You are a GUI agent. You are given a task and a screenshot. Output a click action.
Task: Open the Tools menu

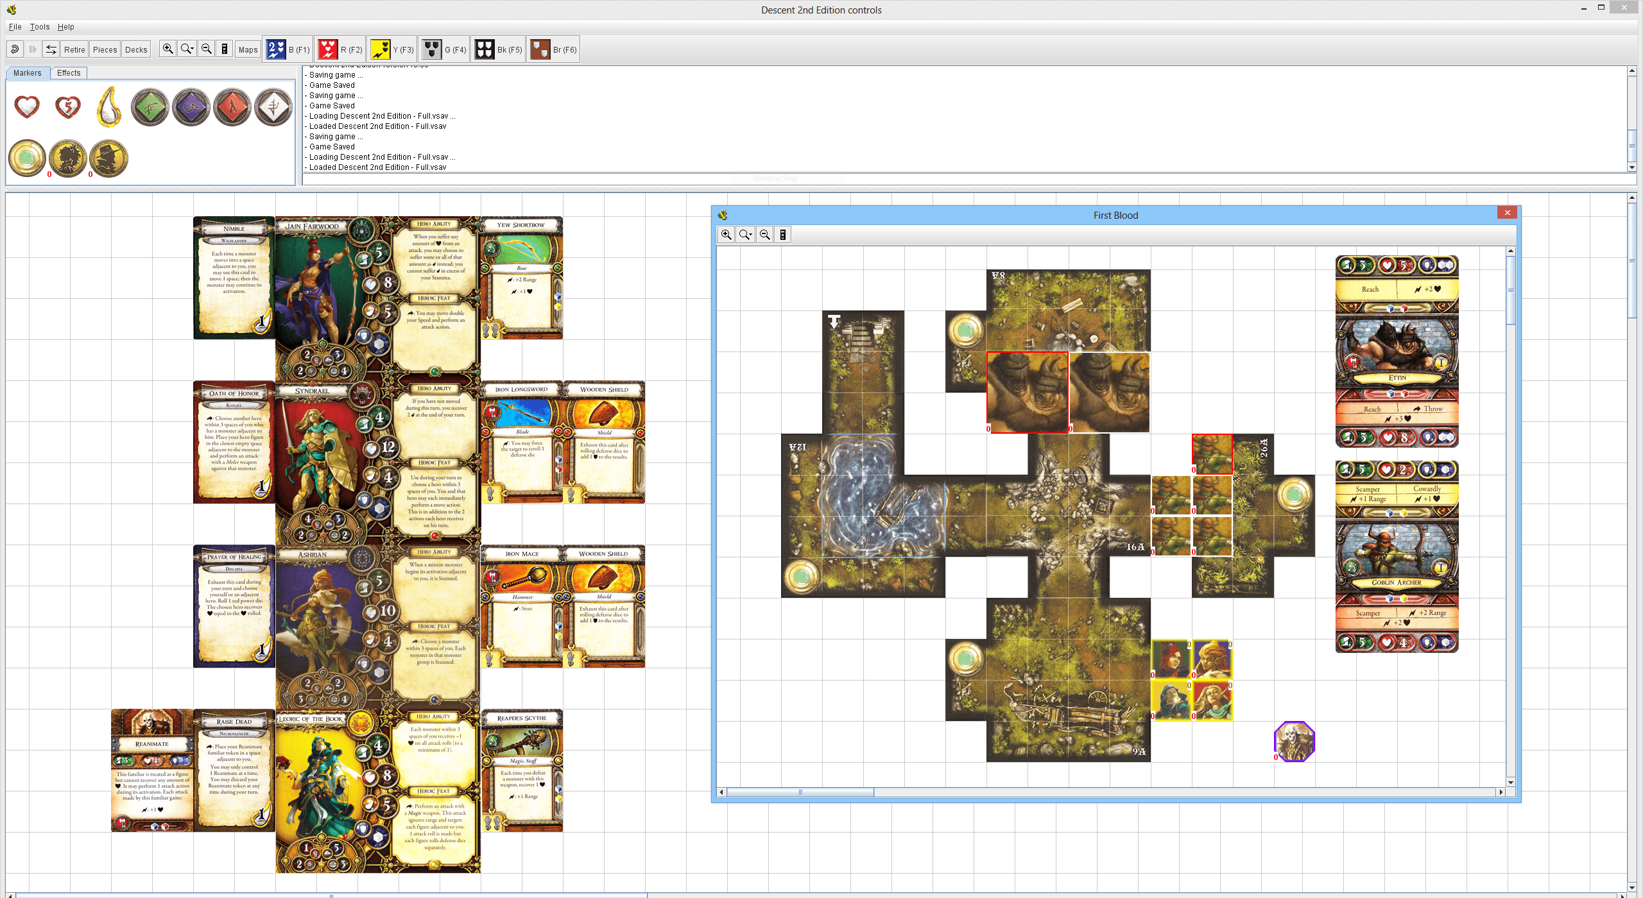click(40, 27)
